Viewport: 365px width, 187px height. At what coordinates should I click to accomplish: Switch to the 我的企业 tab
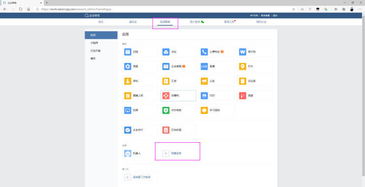pos(261,22)
